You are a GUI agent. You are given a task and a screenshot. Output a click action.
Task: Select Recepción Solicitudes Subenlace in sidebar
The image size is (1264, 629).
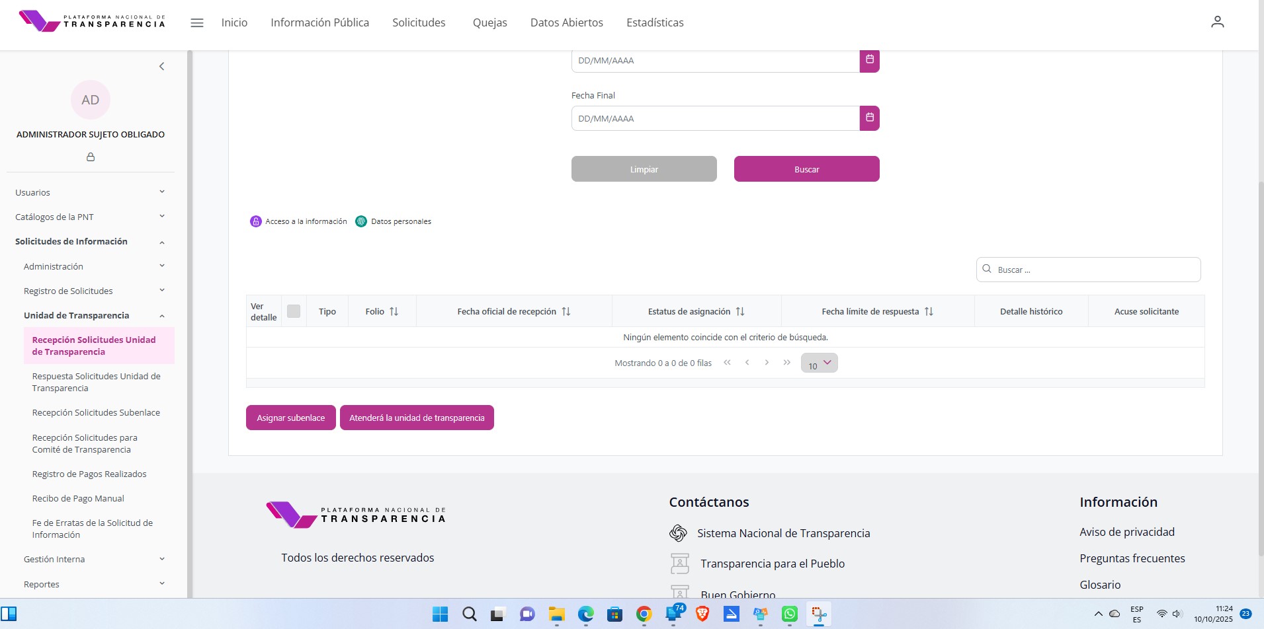(96, 413)
